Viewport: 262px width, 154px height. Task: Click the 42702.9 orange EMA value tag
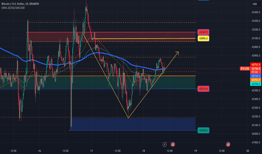(256, 80)
